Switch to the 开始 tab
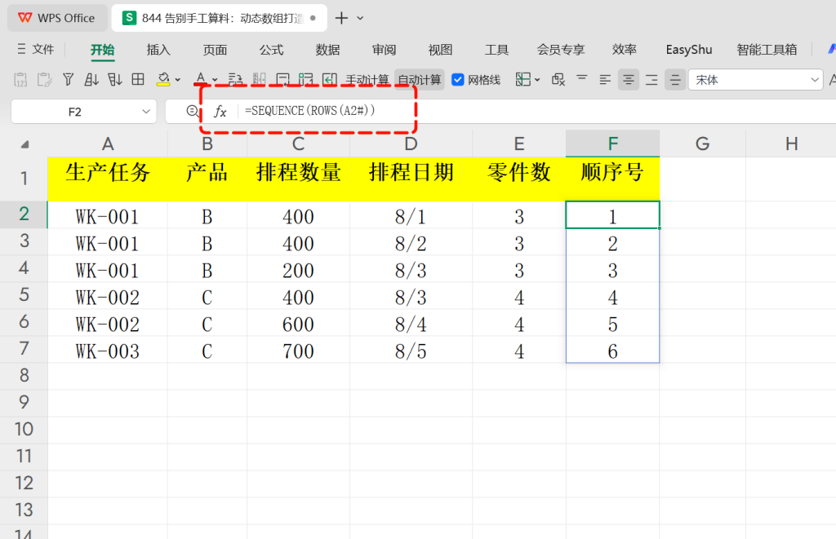836x539 pixels. coord(102,50)
